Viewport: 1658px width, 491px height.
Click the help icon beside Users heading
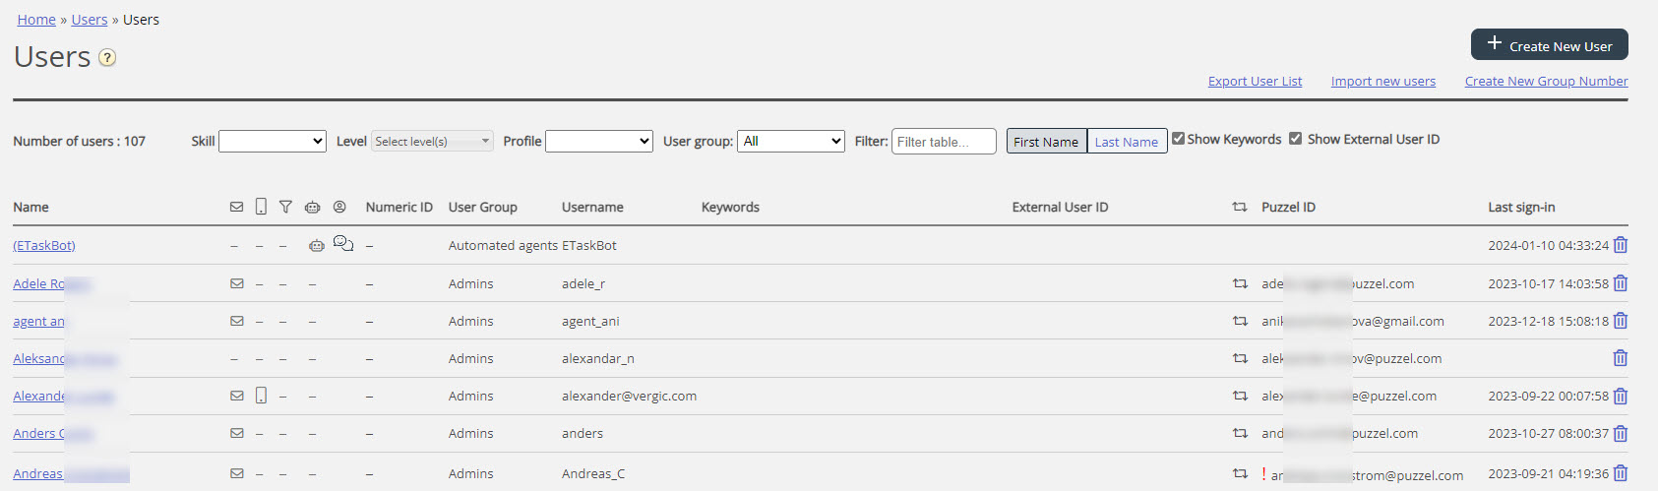[x=107, y=58]
